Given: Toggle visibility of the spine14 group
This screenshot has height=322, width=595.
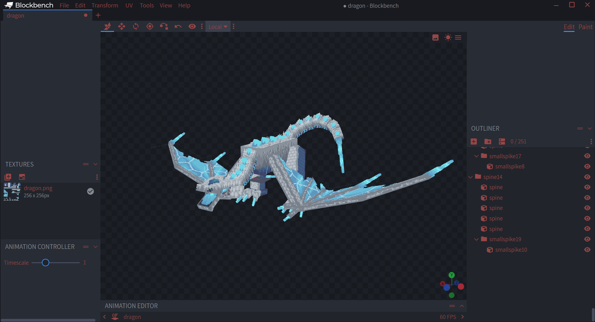Looking at the screenshot, I should 588,177.
